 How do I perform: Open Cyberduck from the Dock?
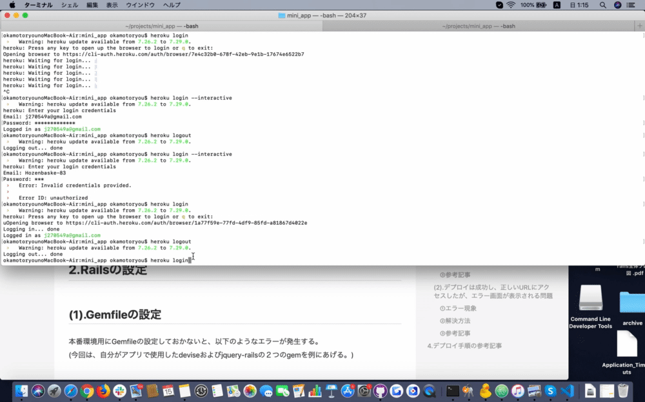click(x=485, y=390)
